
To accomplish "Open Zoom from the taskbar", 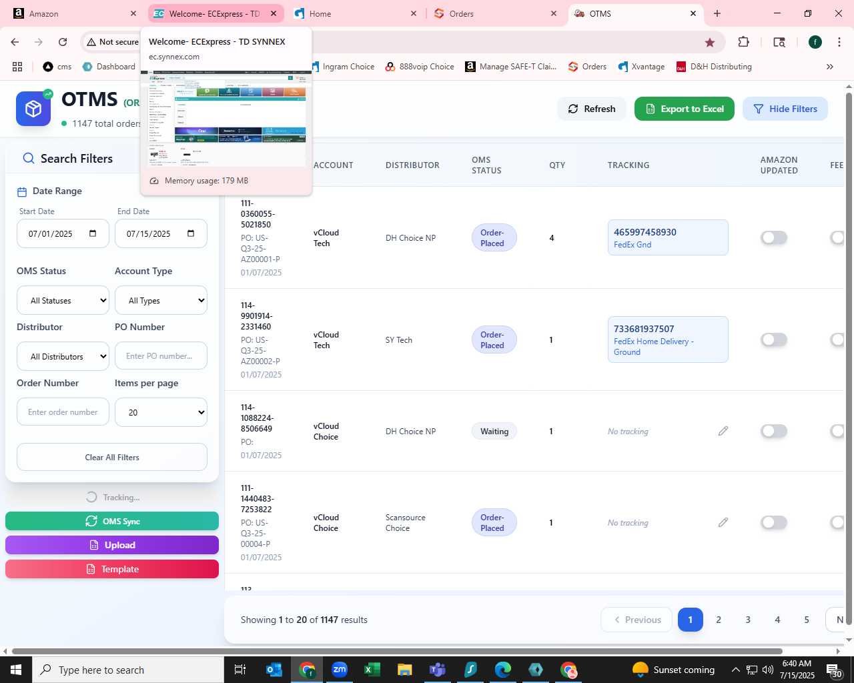I will pos(340,670).
